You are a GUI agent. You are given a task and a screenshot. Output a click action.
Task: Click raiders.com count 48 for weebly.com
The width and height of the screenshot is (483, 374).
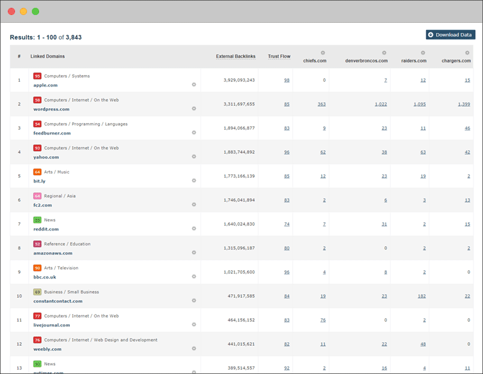point(423,345)
